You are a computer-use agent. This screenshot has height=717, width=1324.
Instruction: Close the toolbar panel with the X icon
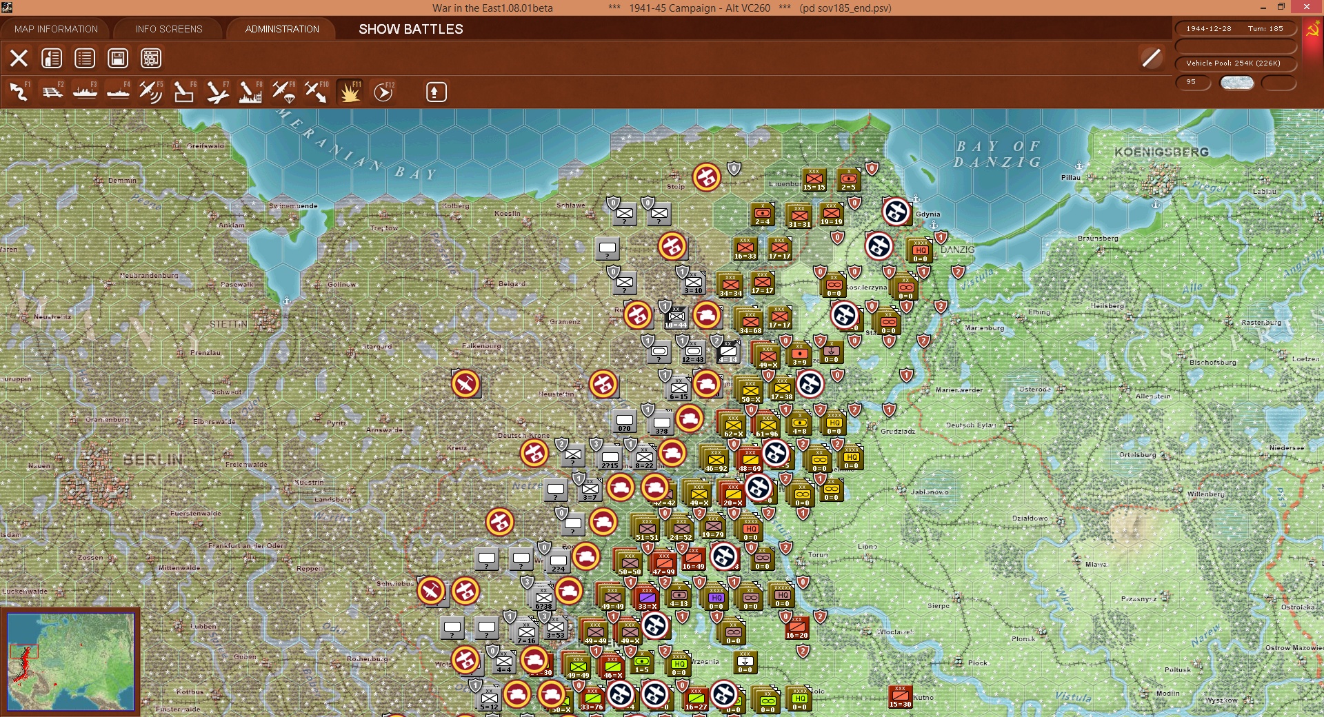point(19,58)
